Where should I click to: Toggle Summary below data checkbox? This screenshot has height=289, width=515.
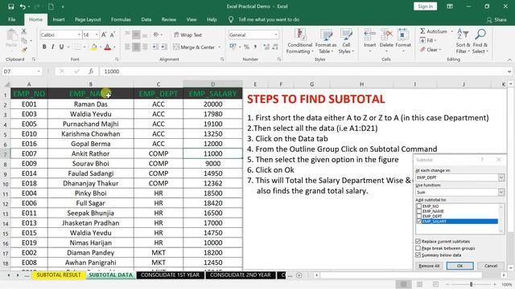click(x=418, y=255)
